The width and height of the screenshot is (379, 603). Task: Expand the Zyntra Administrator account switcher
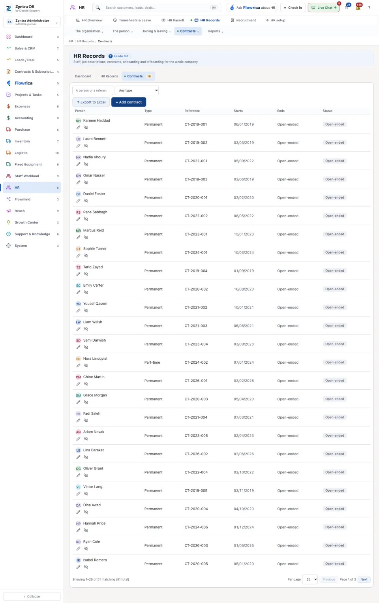32,22
